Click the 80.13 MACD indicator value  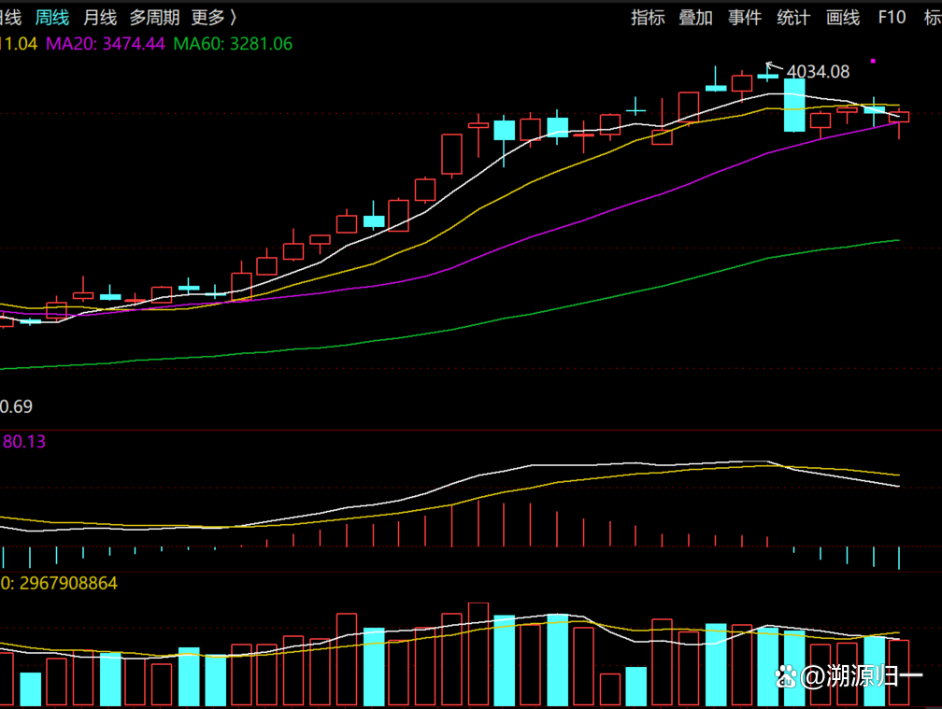click(25, 442)
